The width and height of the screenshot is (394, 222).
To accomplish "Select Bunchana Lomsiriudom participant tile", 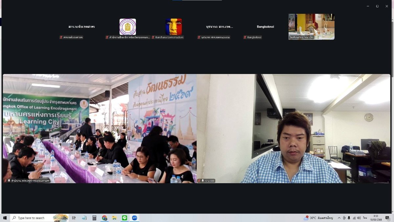I will tap(174, 29).
